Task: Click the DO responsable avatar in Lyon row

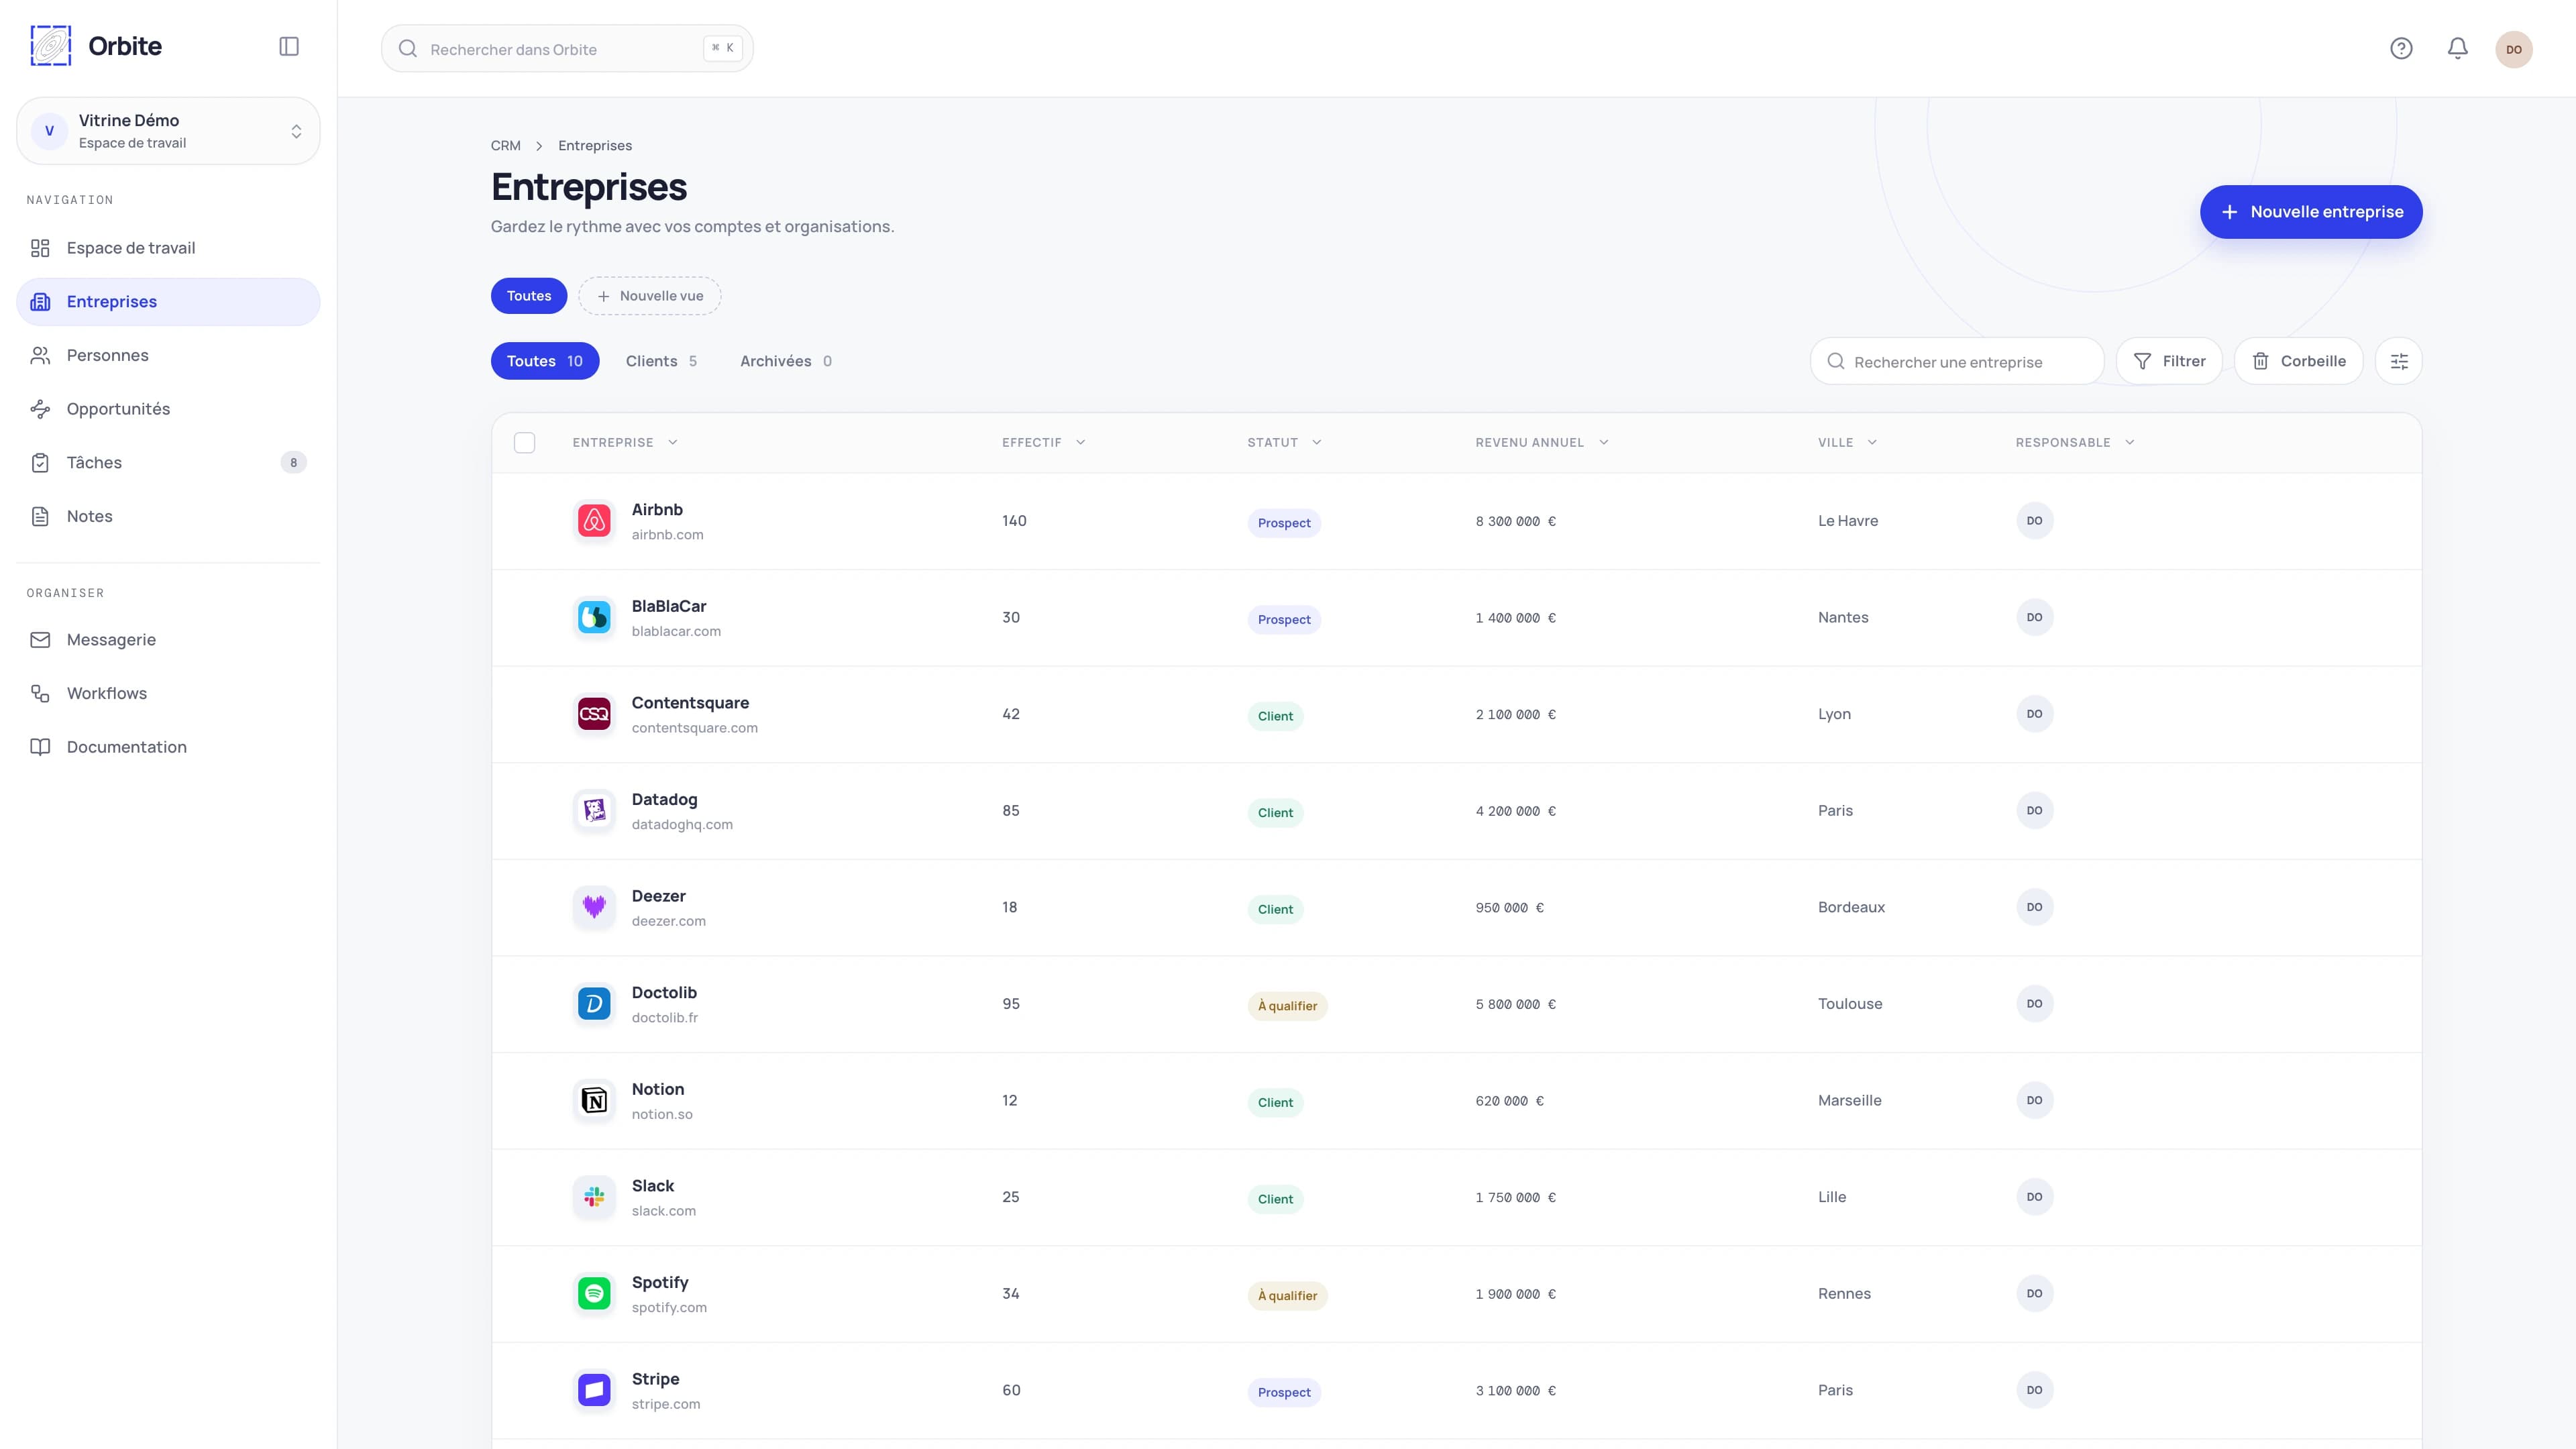Action: pyautogui.click(x=2034, y=714)
